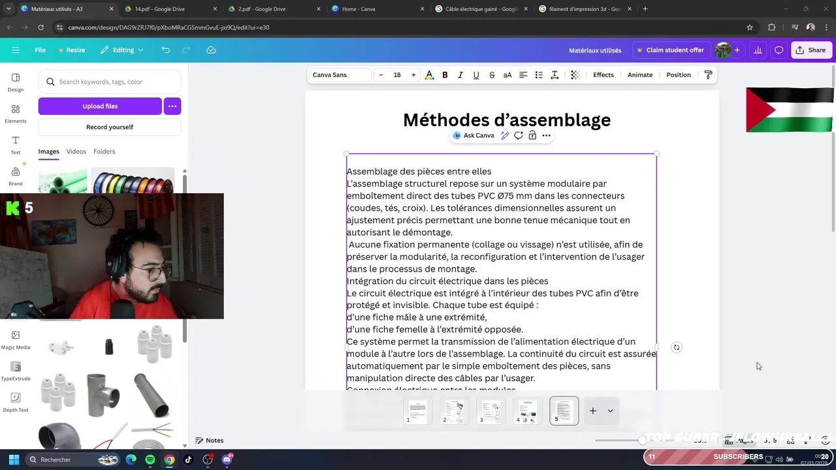Toggle bold formatting
Screen dimensions: 836x470
point(445,75)
